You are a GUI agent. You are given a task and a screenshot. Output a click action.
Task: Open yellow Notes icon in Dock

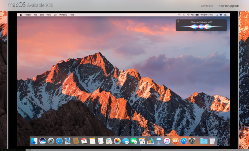(x=92, y=141)
